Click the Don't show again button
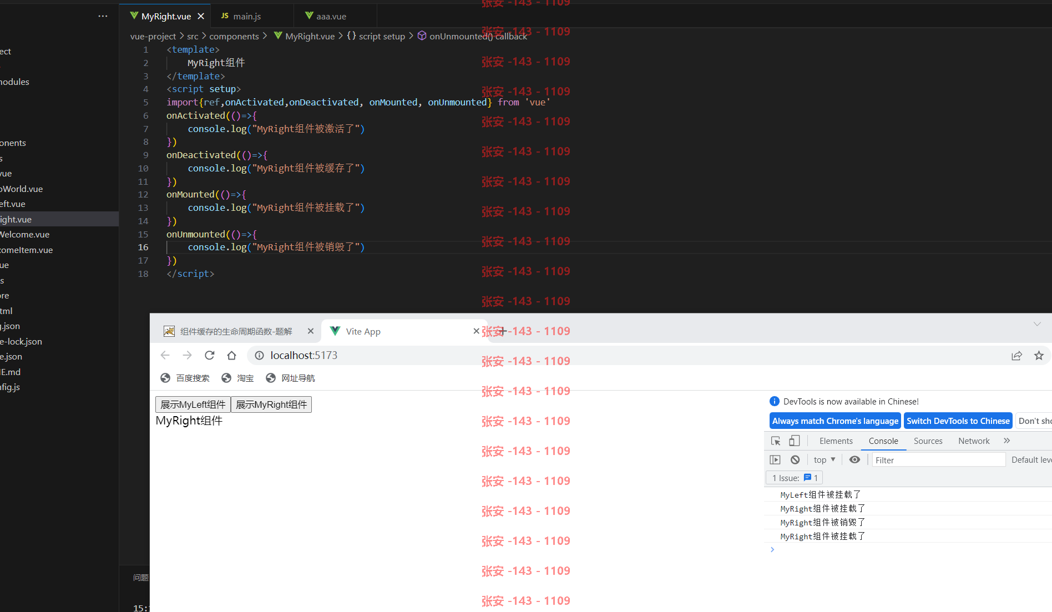This screenshot has height=612, width=1052. pyautogui.click(x=1034, y=421)
